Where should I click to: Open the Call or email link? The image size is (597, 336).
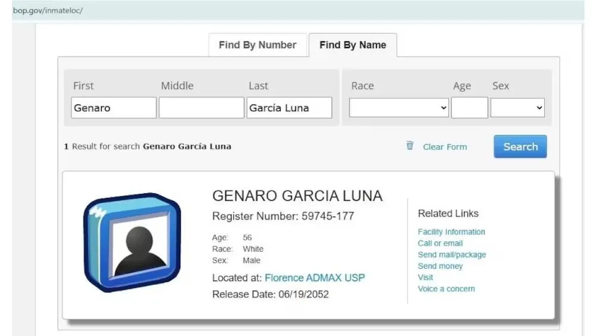(x=440, y=243)
